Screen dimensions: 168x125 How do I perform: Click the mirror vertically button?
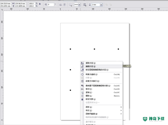(65, 5)
